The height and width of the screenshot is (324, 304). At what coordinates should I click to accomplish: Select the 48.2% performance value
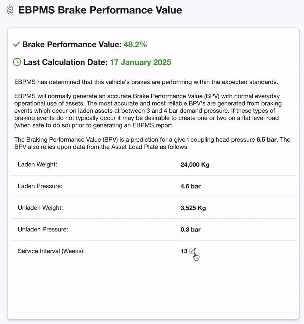pos(135,45)
